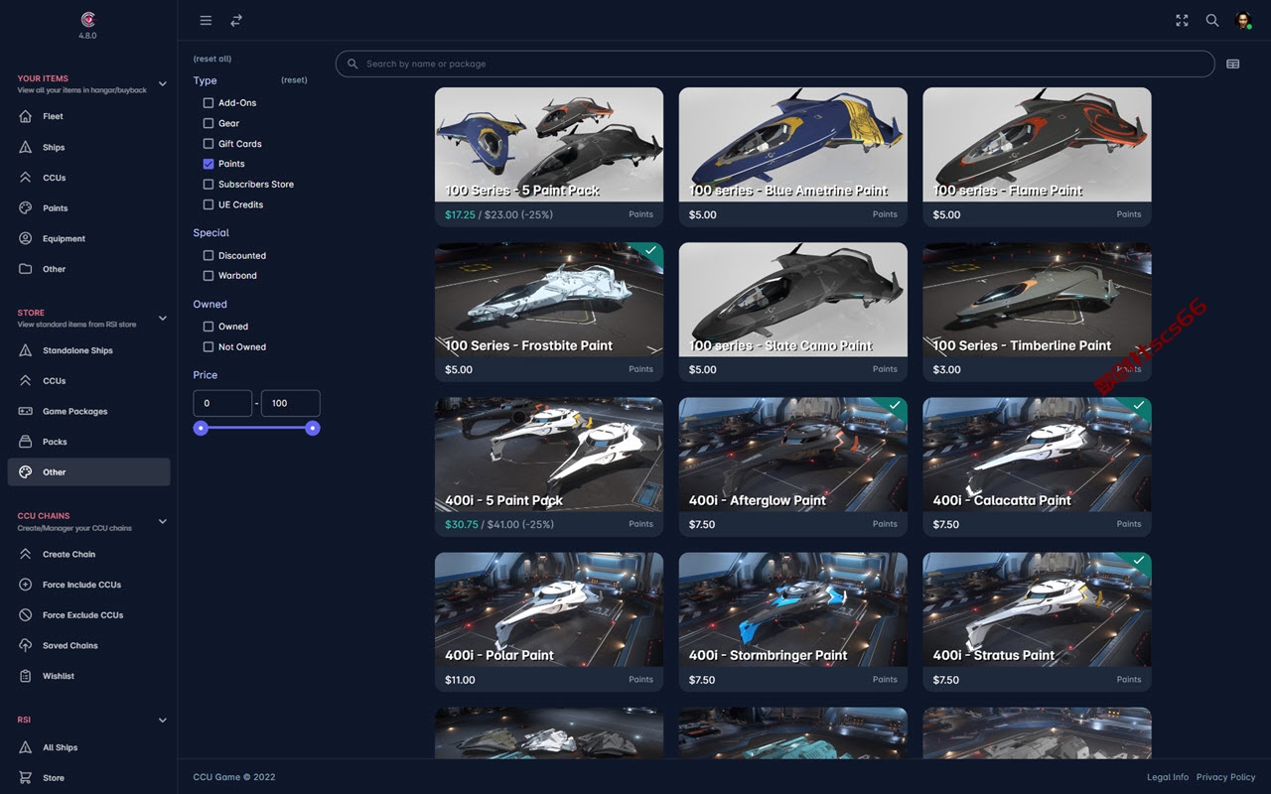This screenshot has height=794, width=1271.
Task: Enable the Warbond special filter
Action: tap(209, 275)
